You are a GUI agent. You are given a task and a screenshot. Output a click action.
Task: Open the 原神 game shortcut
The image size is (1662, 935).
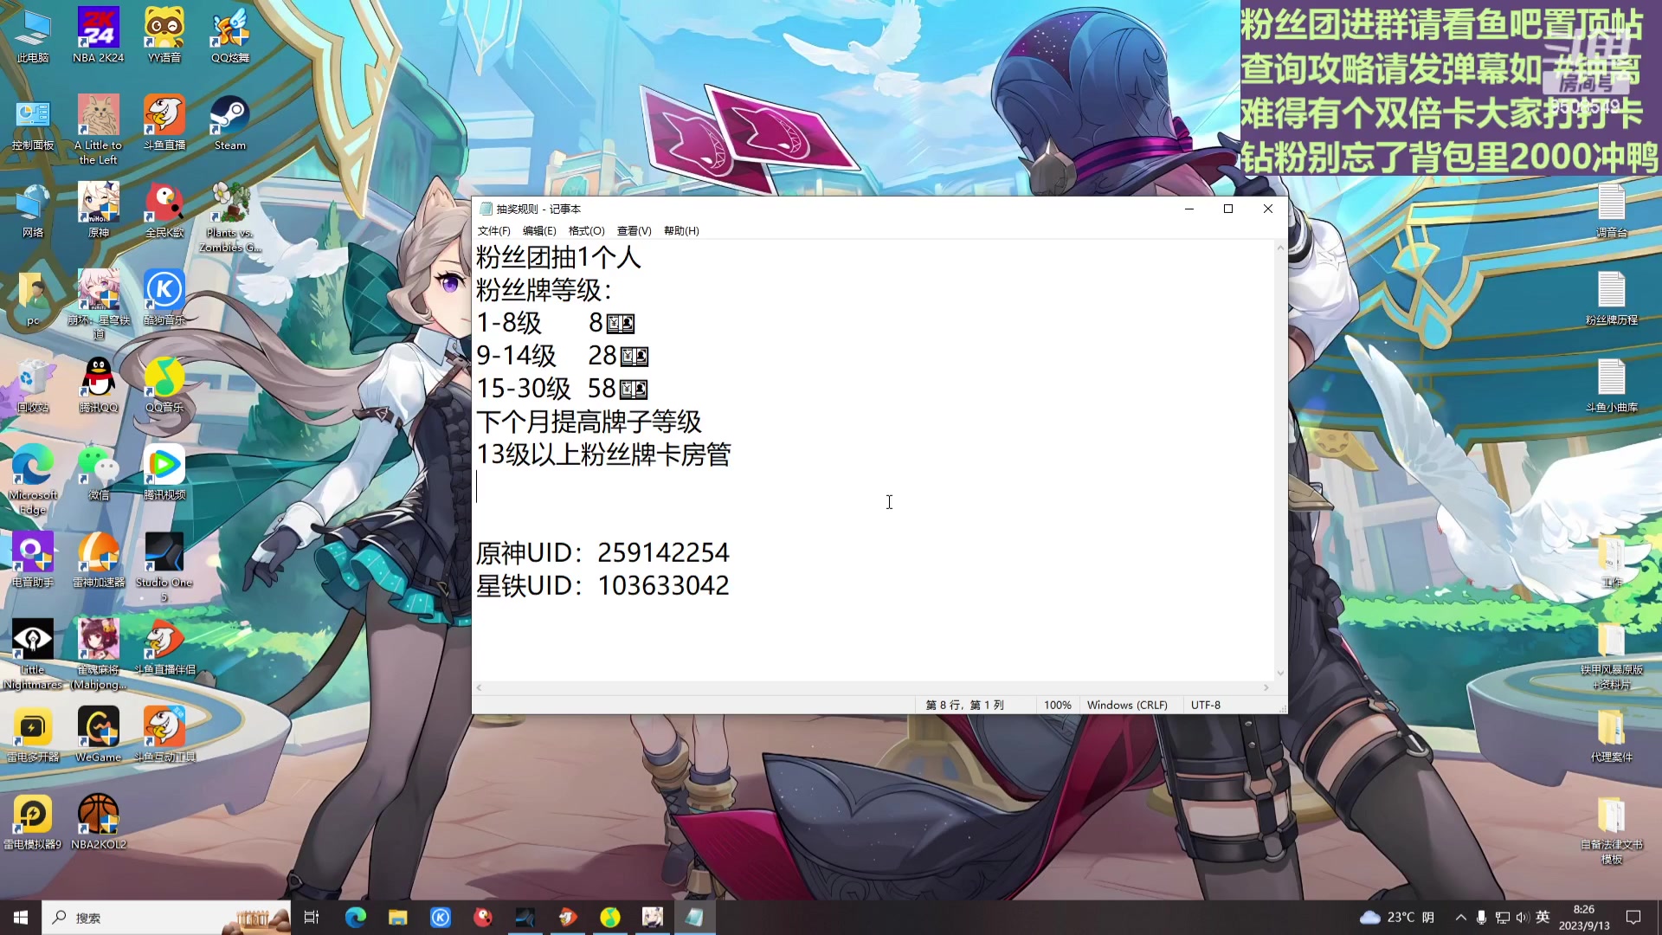coord(99,210)
